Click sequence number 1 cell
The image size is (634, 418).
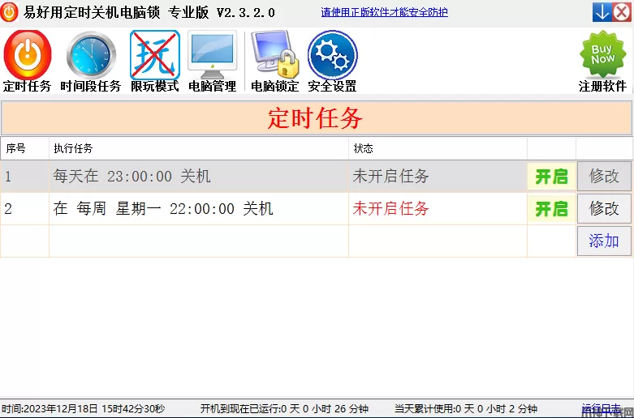24,177
